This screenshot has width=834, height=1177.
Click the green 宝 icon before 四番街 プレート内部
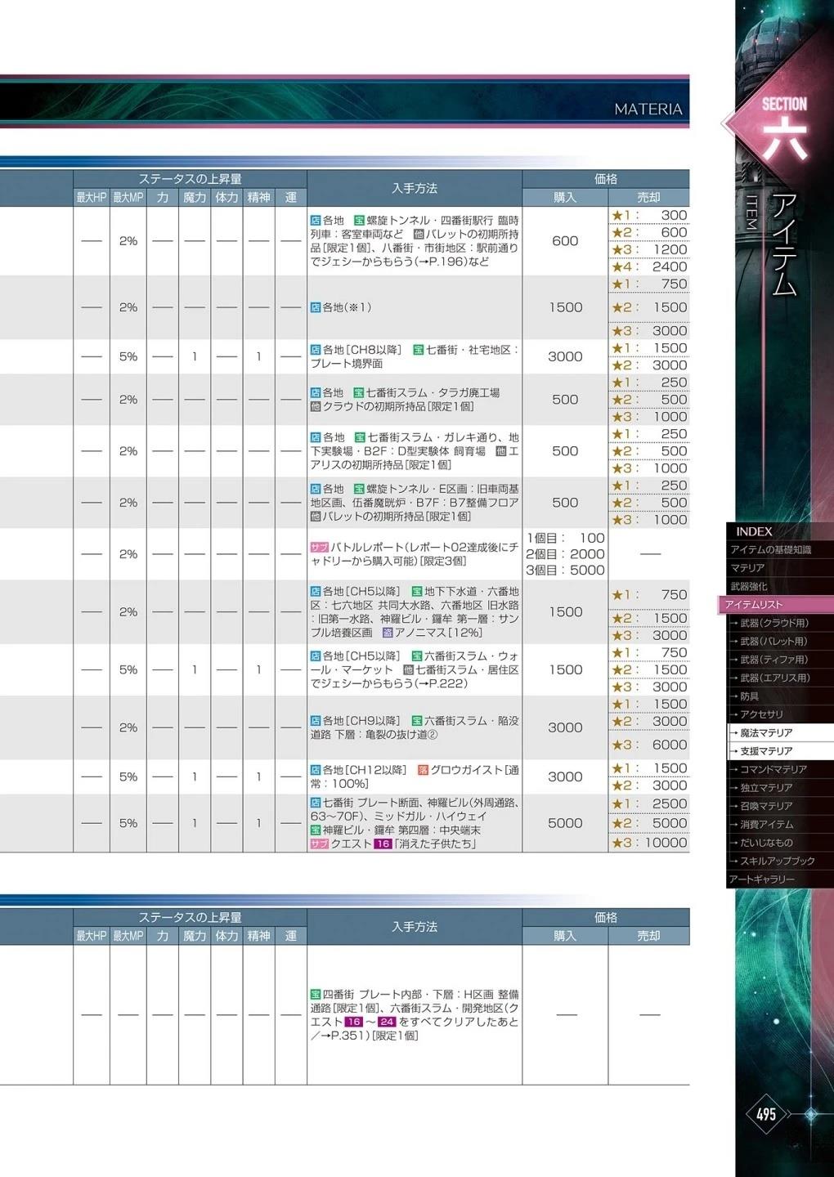(x=316, y=995)
